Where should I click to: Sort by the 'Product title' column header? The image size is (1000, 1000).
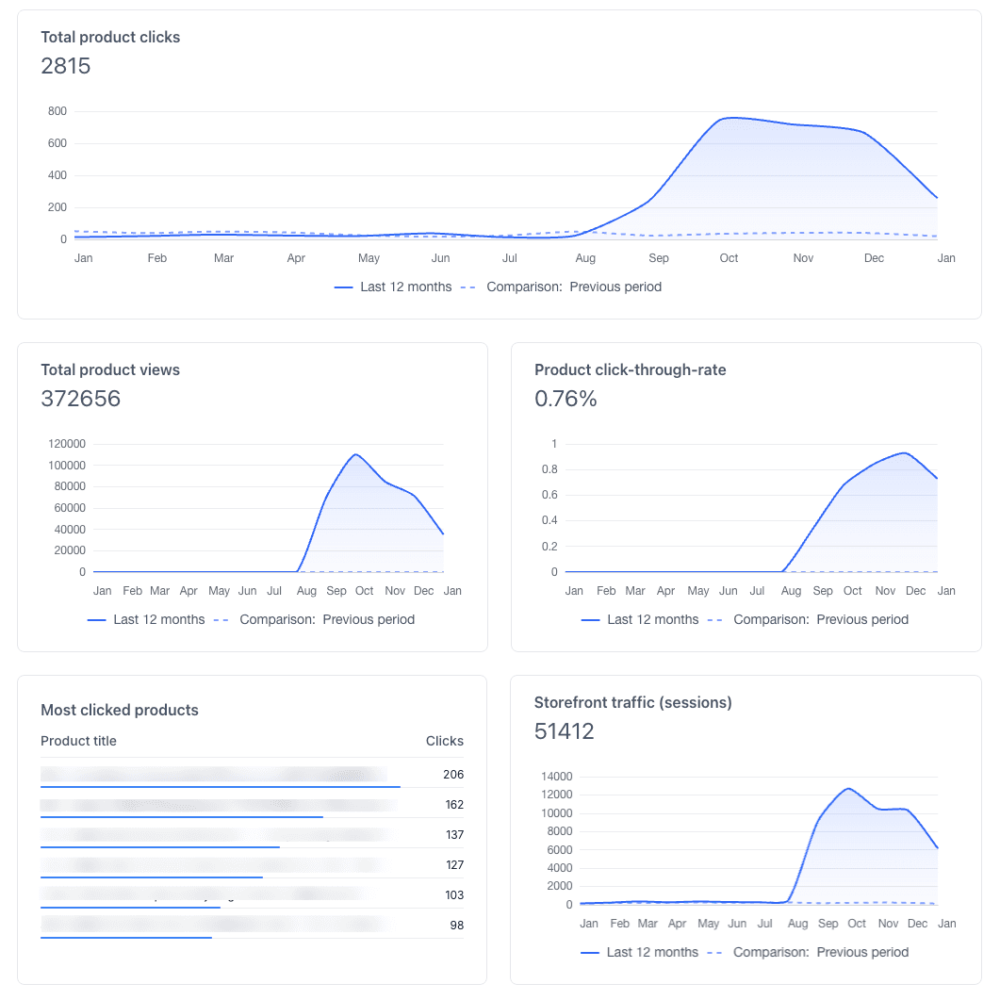tap(78, 741)
